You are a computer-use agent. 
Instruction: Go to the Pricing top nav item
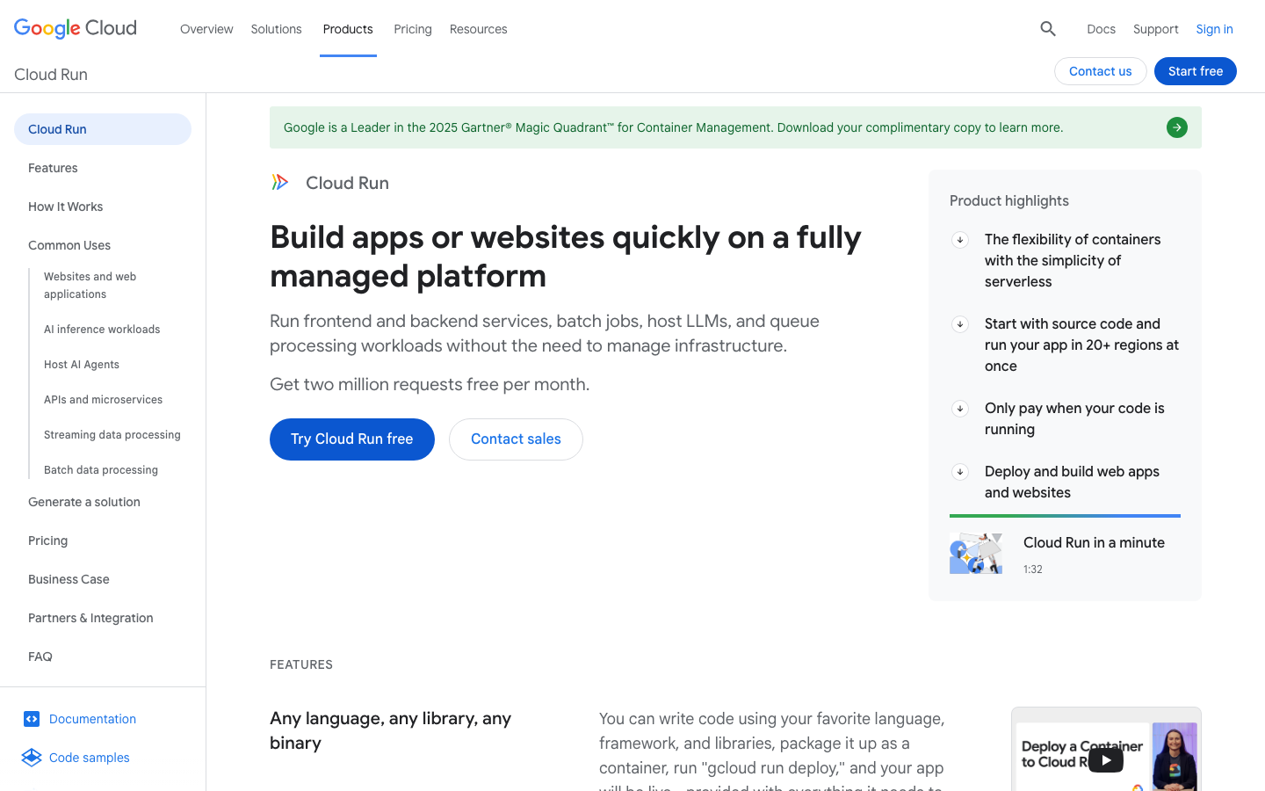413,29
